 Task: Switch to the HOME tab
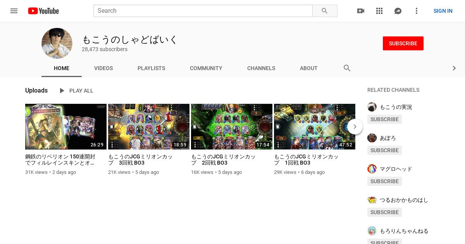click(x=62, y=68)
